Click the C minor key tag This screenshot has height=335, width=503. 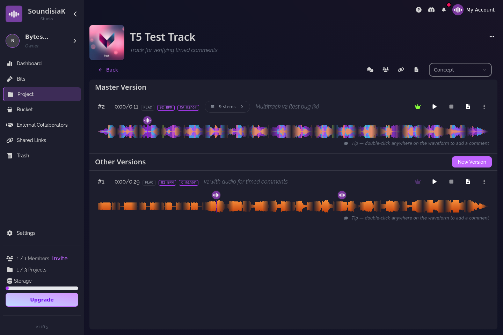coord(189,183)
